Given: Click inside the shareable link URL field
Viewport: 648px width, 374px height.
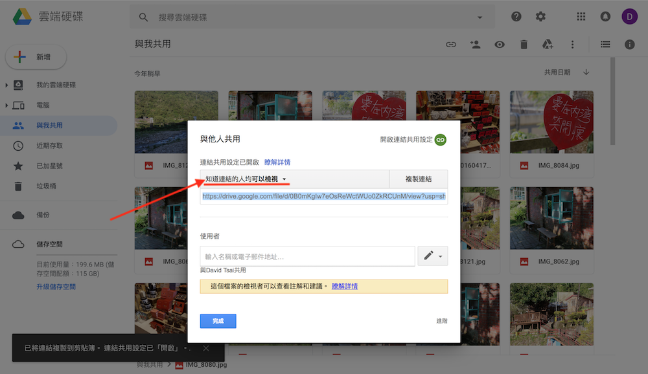Looking at the screenshot, I should [323, 197].
